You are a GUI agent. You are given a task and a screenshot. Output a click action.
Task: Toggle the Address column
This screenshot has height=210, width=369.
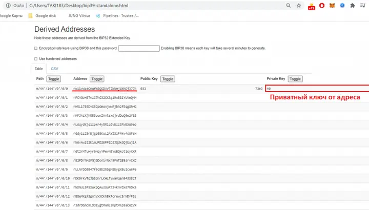point(97,79)
